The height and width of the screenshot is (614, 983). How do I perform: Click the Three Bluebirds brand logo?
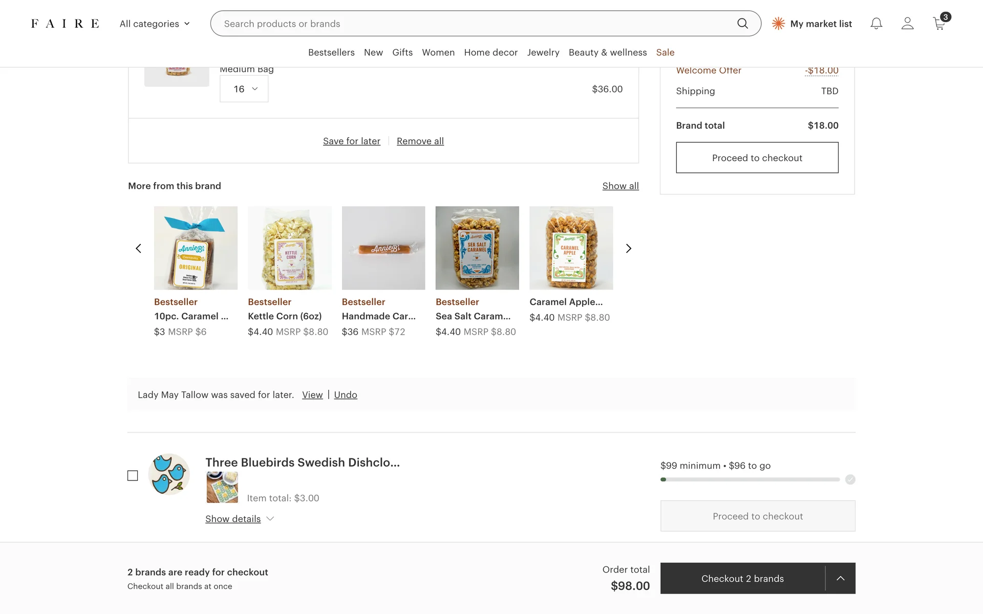(169, 474)
